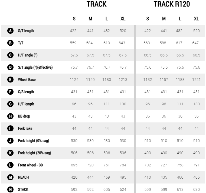Image resolution: width=206 pixels, height=193 pixels.
Task: Click the letter K circle icon
Action: [10, 153]
